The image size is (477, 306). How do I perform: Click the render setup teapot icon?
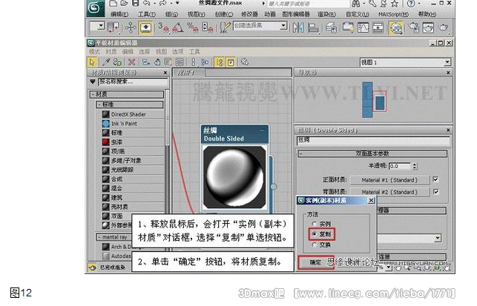click(x=413, y=27)
